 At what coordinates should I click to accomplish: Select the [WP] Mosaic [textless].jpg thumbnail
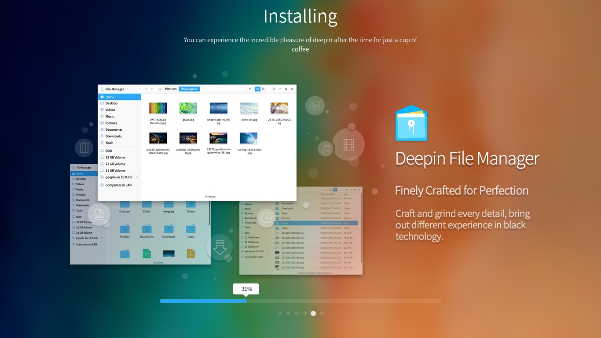pyautogui.click(x=158, y=108)
